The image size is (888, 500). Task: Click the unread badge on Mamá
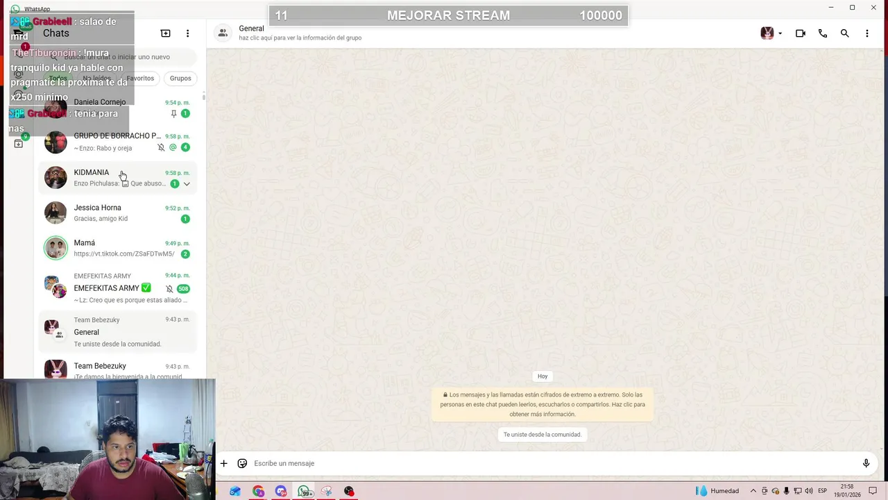[x=185, y=254]
